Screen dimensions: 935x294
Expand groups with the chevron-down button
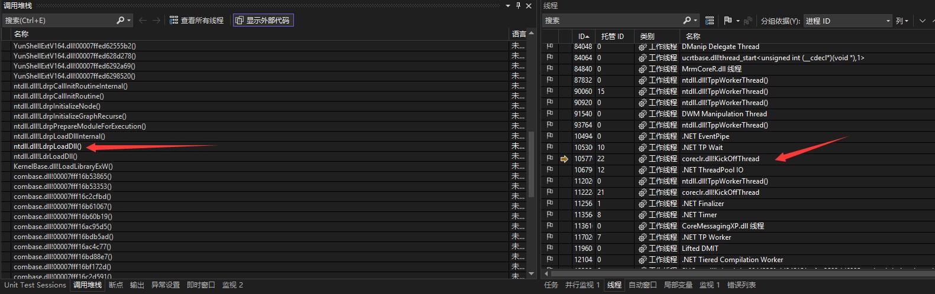tap(922, 21)
